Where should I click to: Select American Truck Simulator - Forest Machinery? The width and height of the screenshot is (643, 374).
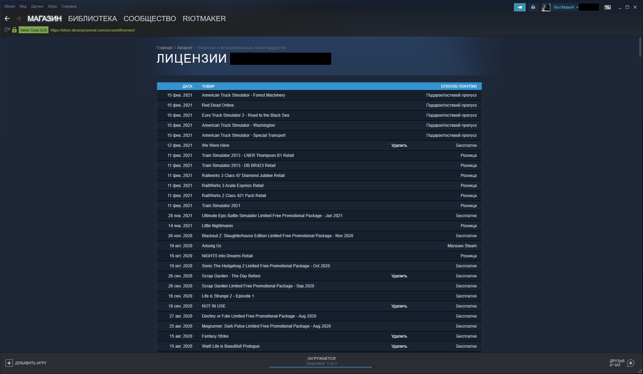[x=244, y=95]
